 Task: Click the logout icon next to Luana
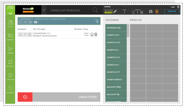pos(178,7)
